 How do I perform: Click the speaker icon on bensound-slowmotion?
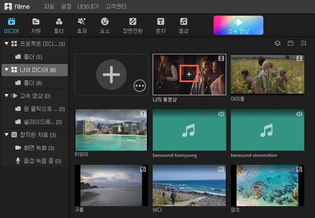point(299,114)
